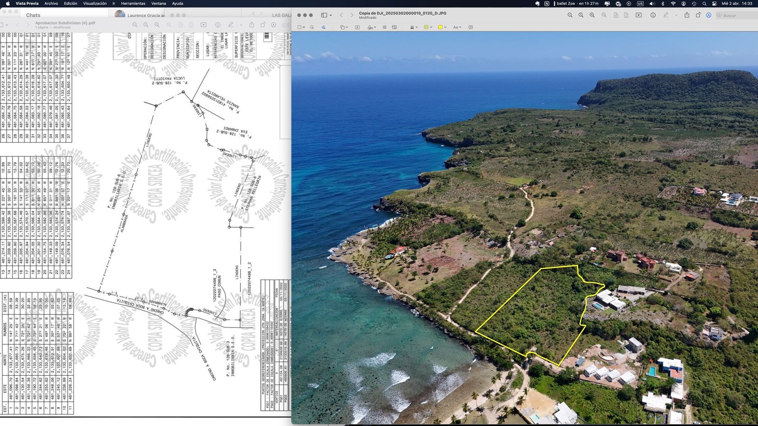Click the highlight pen in the PDF window

pos(231,25)
